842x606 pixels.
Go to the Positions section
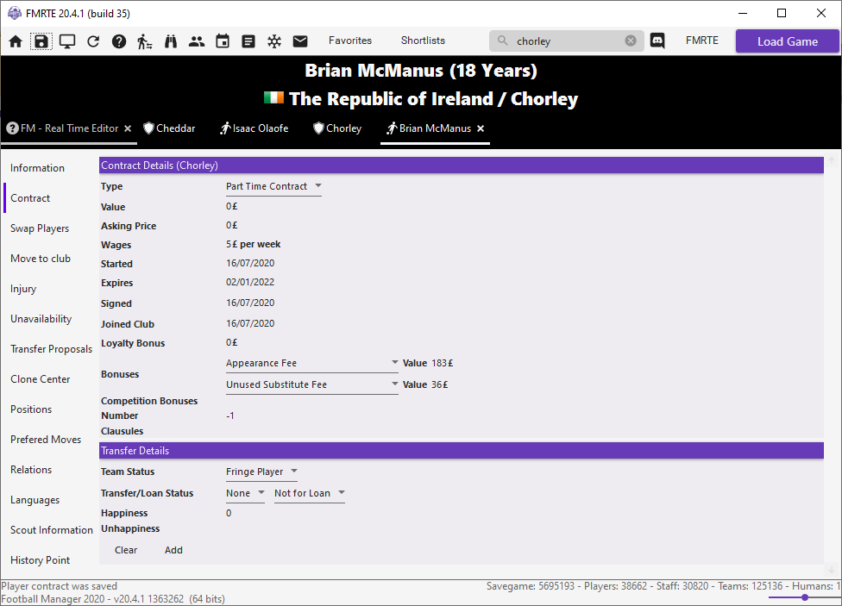coord(31,409)
